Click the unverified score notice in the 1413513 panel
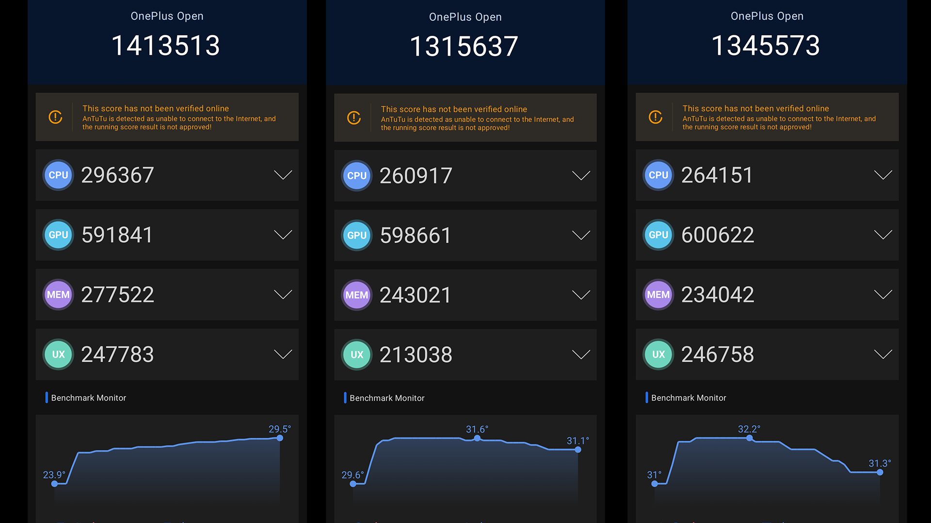The width and height of the screenshot is (931, 523). point(167,117)
